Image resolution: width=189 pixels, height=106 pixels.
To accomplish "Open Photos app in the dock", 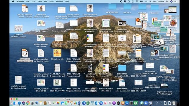I will point(58,103).
